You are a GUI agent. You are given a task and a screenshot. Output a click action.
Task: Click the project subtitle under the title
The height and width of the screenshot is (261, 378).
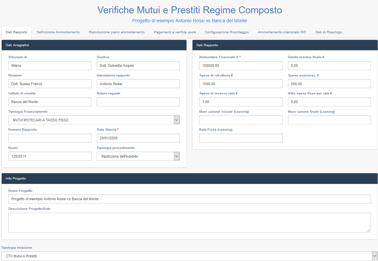pos(189,21)
